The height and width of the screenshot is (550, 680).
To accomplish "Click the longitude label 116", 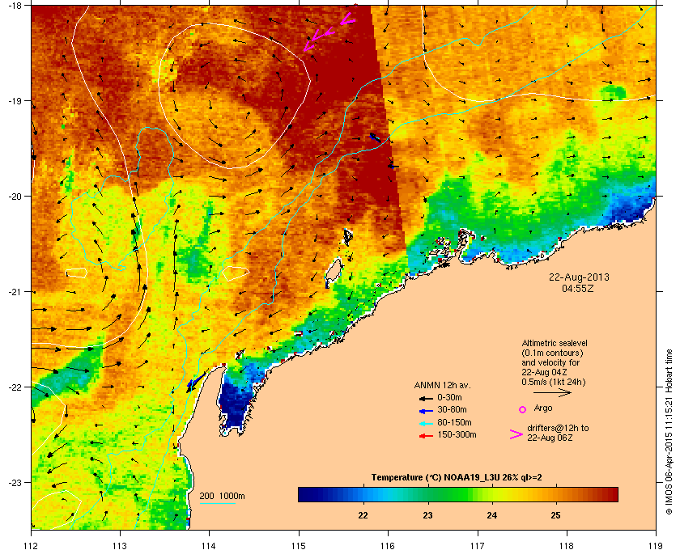I will tap(388, 545).
